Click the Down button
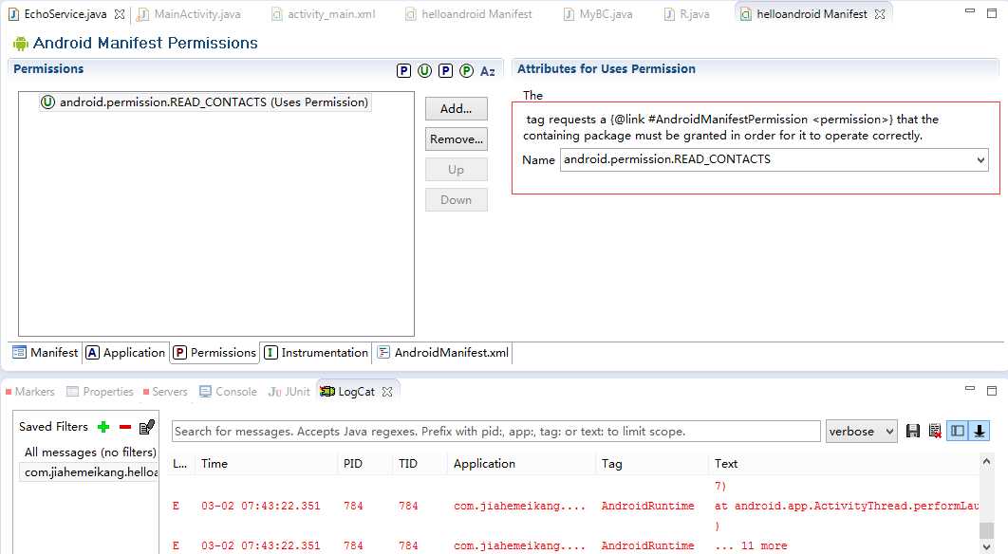This screenshot has height=554, width=1008. point(457,200)
